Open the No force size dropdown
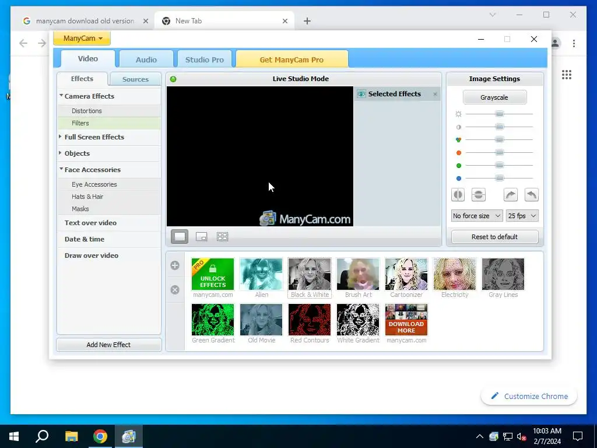 tap(477, 216)
